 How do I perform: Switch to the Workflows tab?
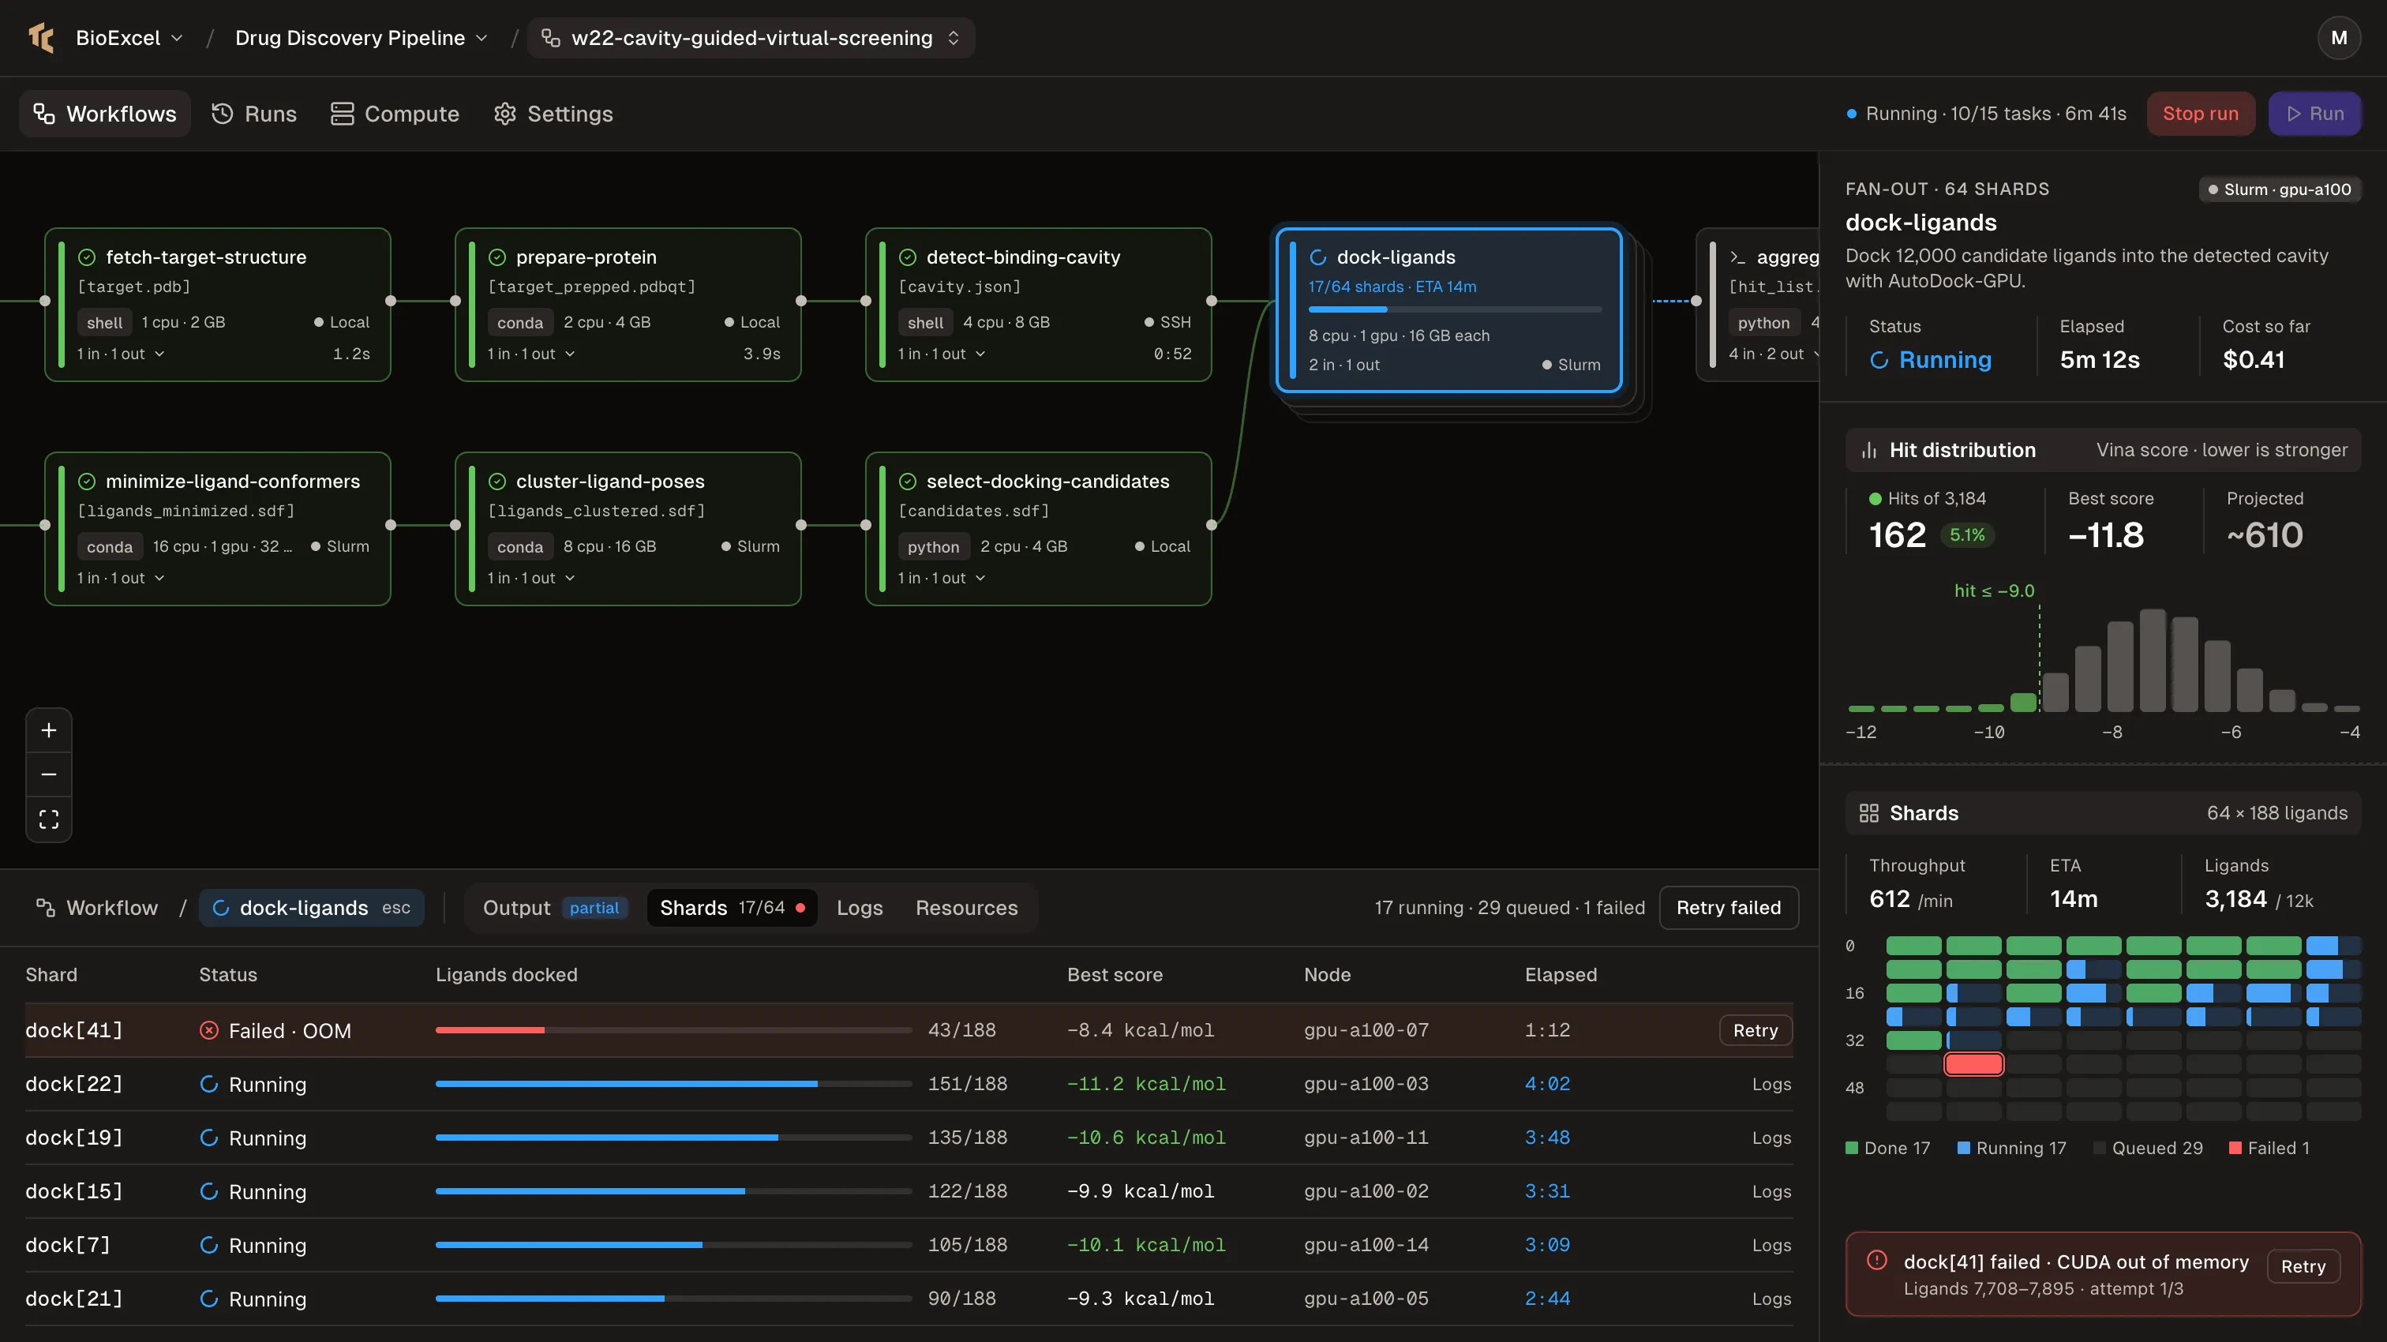pos(105,113)
